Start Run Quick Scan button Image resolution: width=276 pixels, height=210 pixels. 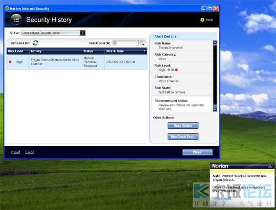click(183, 136)
